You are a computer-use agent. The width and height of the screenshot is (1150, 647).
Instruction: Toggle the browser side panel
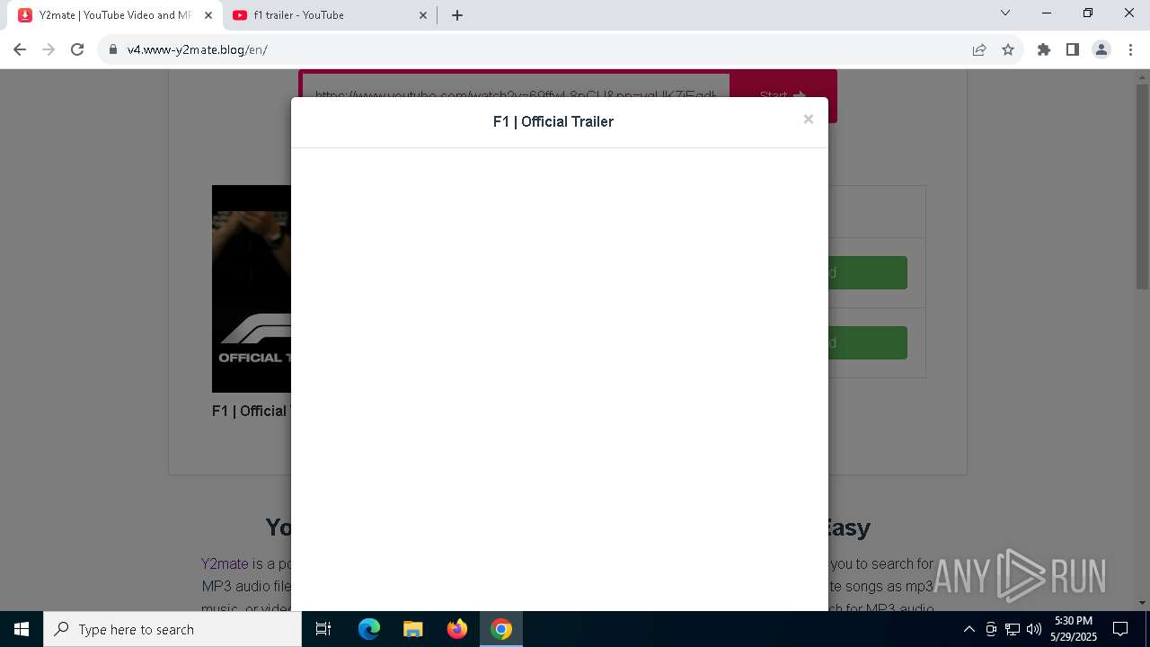[1073, 49]
